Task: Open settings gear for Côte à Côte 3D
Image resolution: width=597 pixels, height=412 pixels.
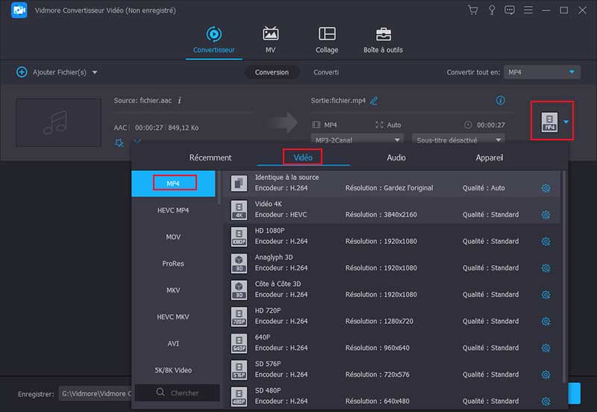Action: point(546,295)
